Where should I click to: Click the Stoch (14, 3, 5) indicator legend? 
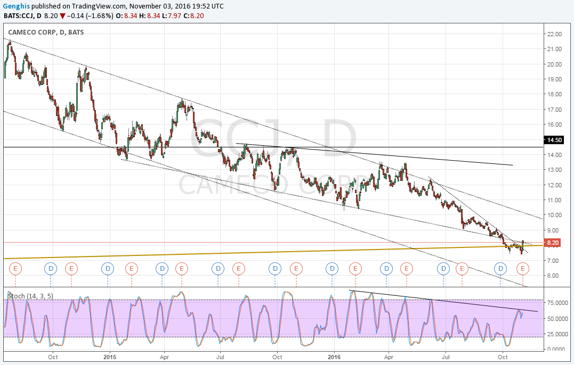coord(31,296)
